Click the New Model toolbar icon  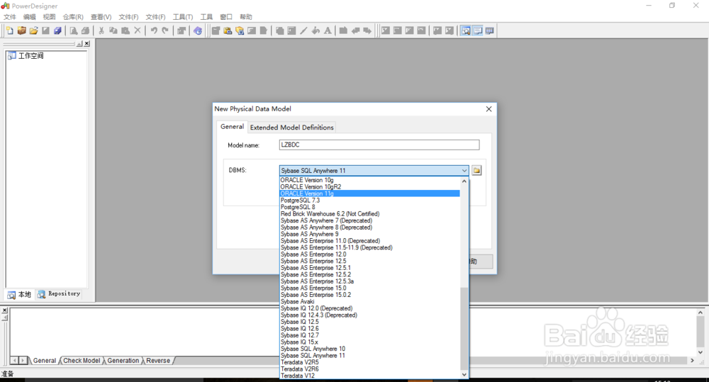[x=9, y=30]
